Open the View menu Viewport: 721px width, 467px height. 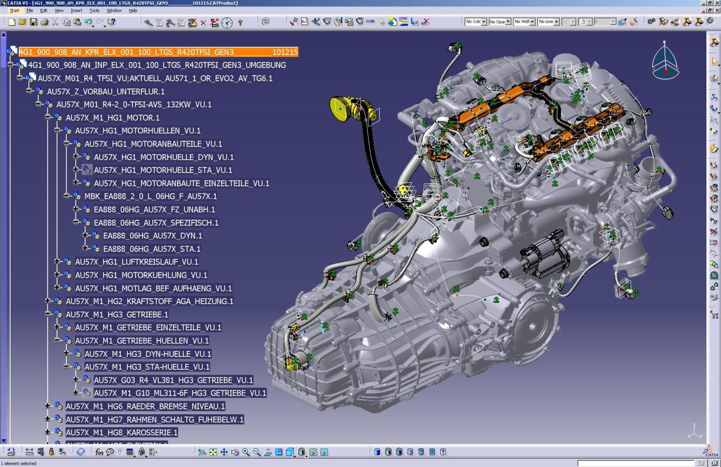(x=59, y=11)
